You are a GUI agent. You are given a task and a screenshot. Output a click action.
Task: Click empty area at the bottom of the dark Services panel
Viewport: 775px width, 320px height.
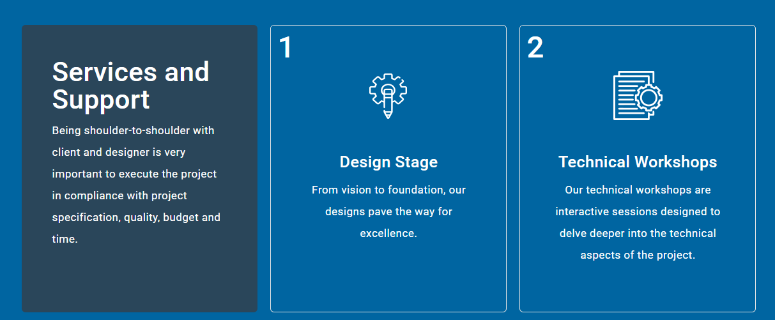tap(139, 284)
